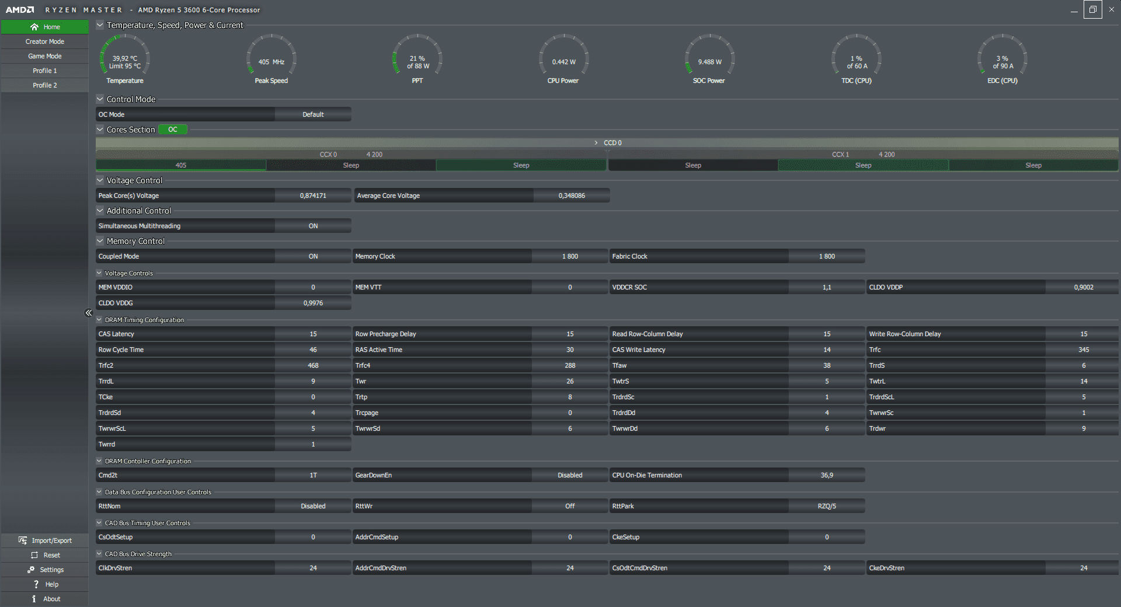Collapse CAD Bus Timing User Controls
1121x607 pixels.
coord(99,523)
